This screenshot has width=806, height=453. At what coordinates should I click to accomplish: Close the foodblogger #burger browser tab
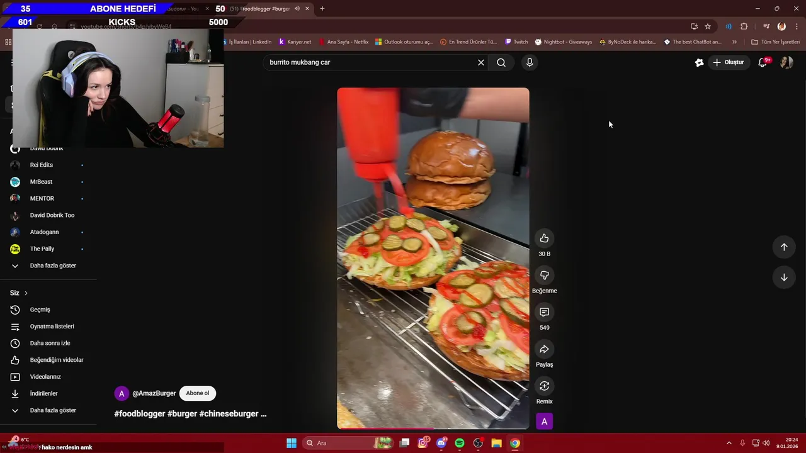[306, 9]
